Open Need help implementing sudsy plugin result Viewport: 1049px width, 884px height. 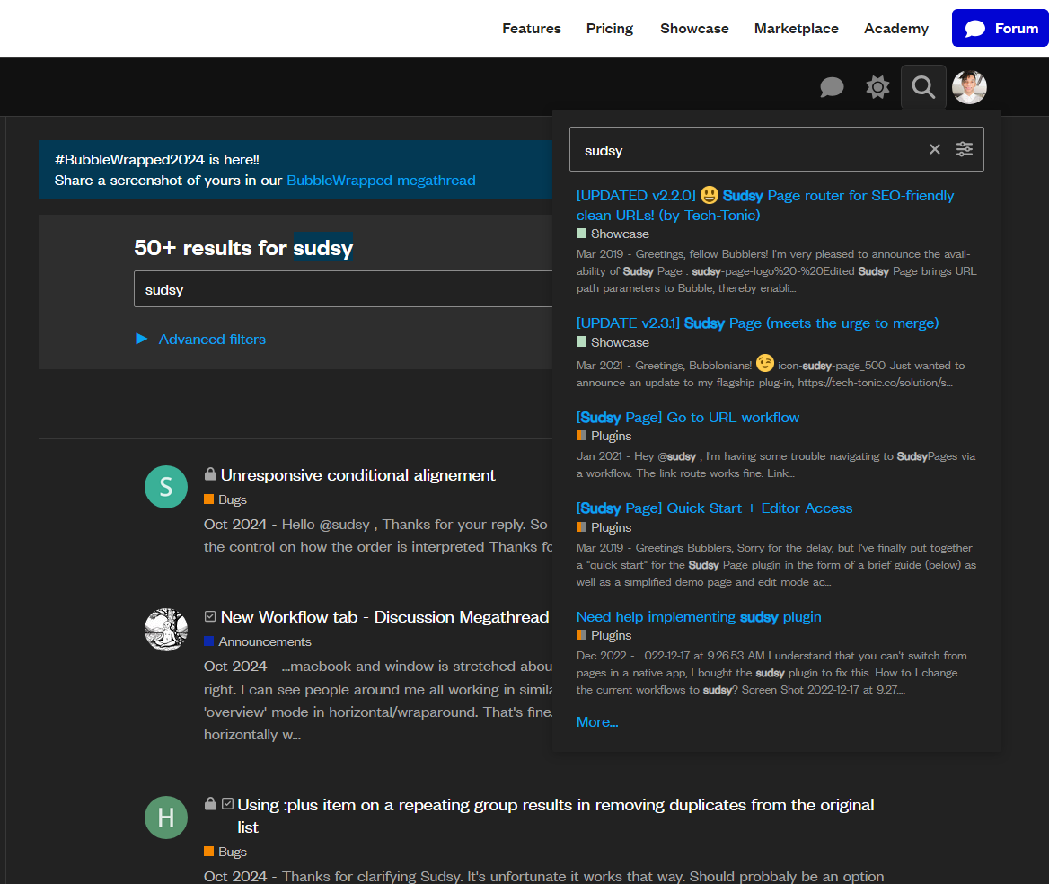[699, 617]
